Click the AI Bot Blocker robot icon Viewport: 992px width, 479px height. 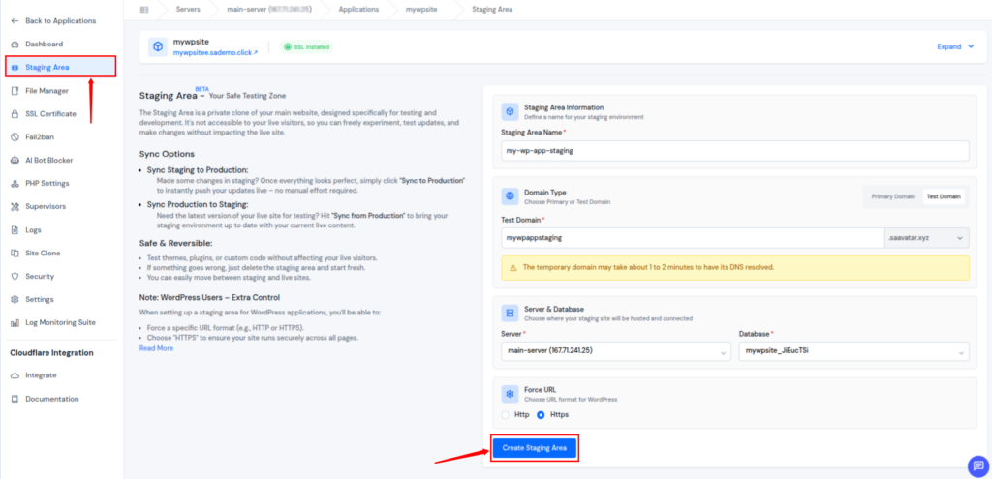15,161
